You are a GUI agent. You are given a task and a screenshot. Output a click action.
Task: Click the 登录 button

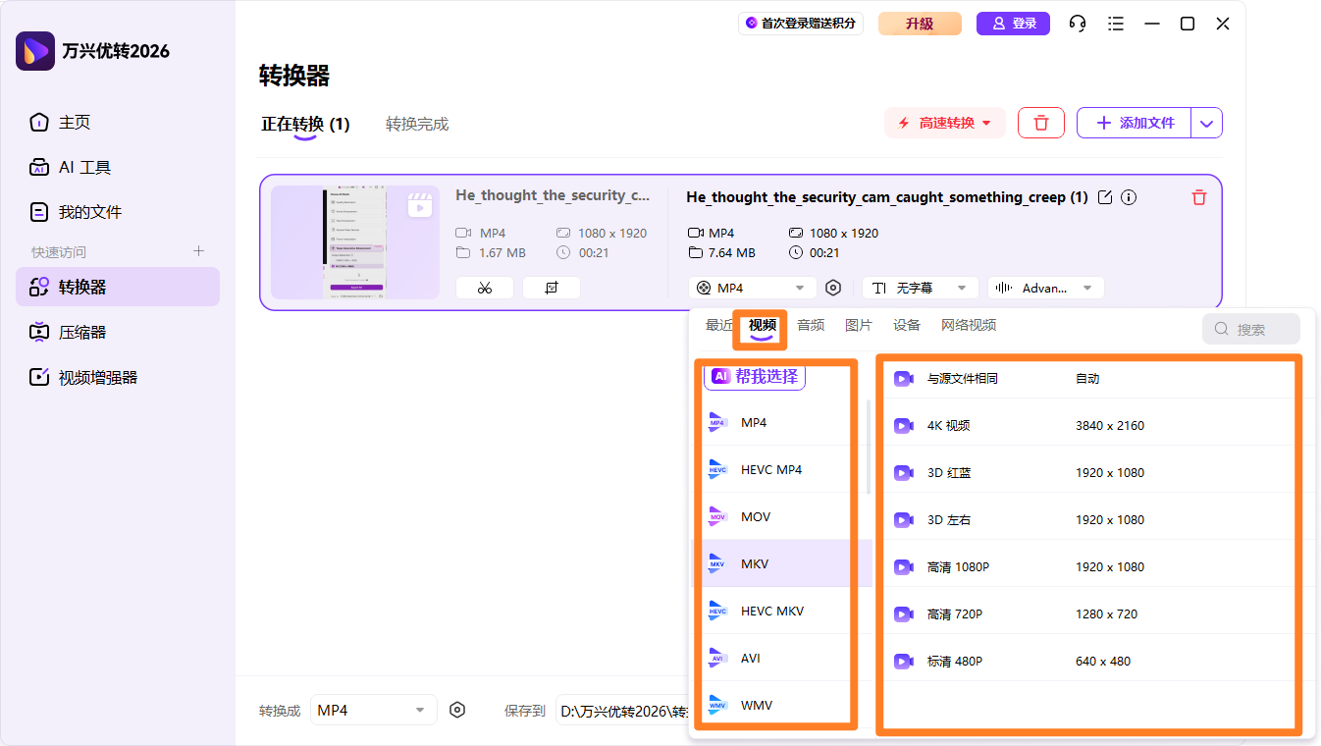(1013, 23)
